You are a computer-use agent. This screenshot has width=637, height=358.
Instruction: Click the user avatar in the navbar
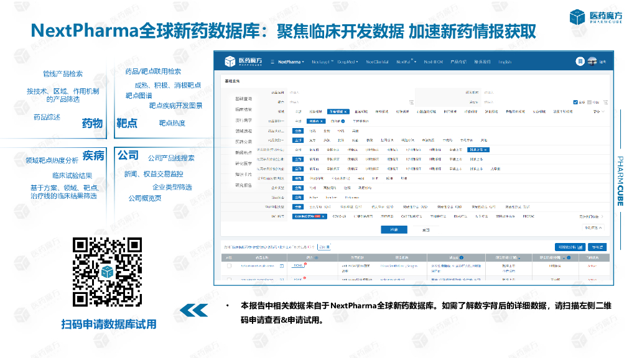click(592, 62)
